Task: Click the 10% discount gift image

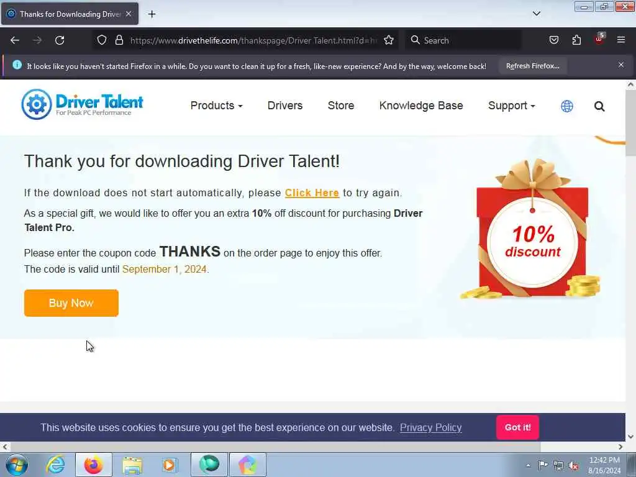Action: coord(532,229)
